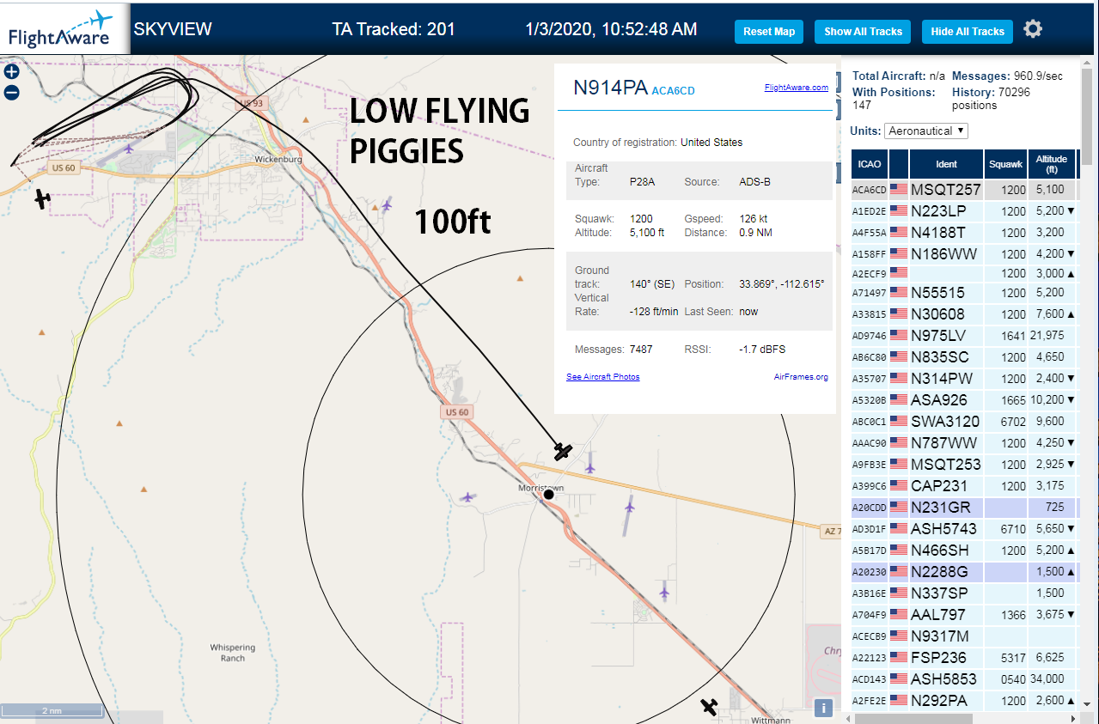The height and width of the screenshot is (724, 1099).
Task: Select the N466SH aircraft row
Action: pos(964,550)
